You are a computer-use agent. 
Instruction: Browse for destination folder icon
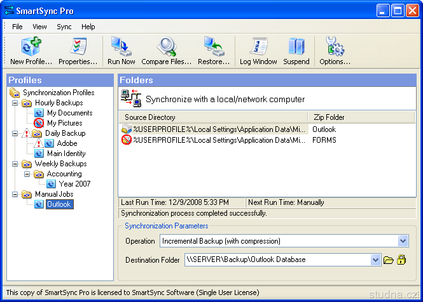(x=389, y=259)
